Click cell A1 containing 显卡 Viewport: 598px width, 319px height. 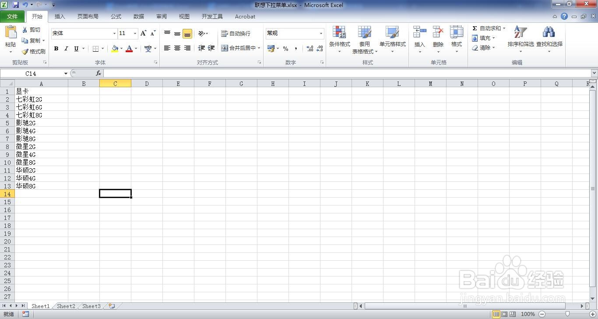[42, 92]
